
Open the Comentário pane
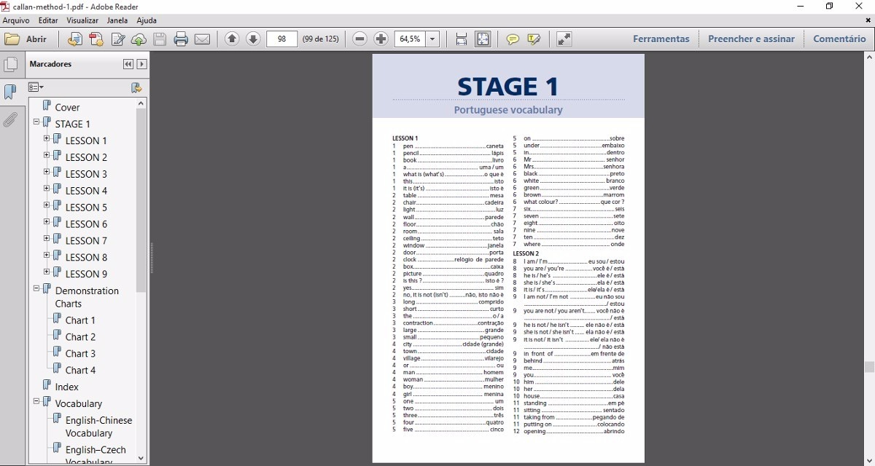pyautogui.click(x=839, y=39)
